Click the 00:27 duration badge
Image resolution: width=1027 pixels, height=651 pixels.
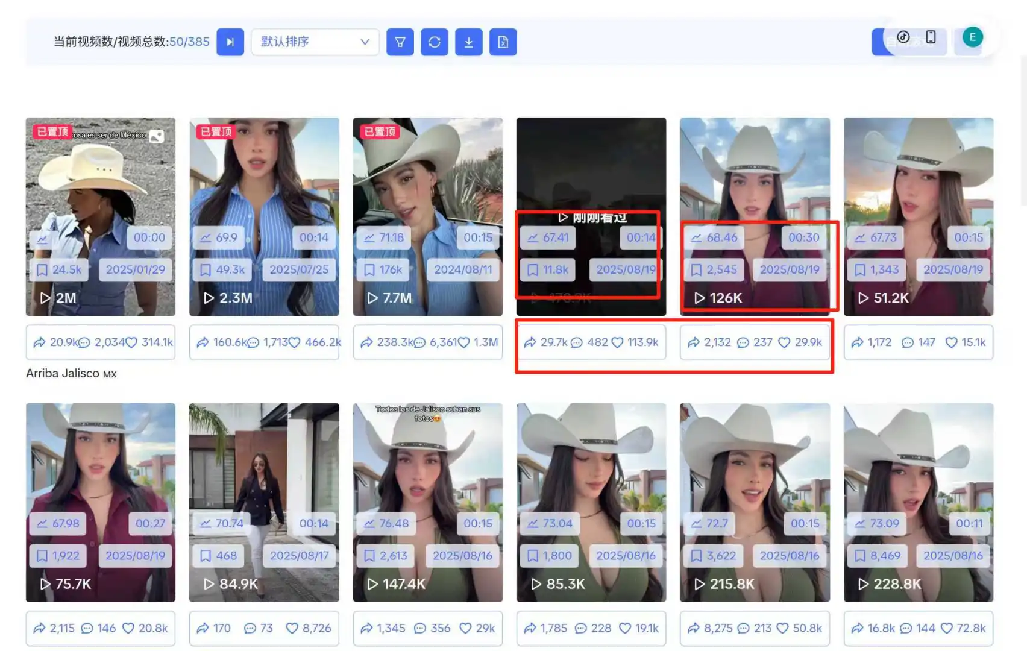pyautogui.click(x=150, y=523)
